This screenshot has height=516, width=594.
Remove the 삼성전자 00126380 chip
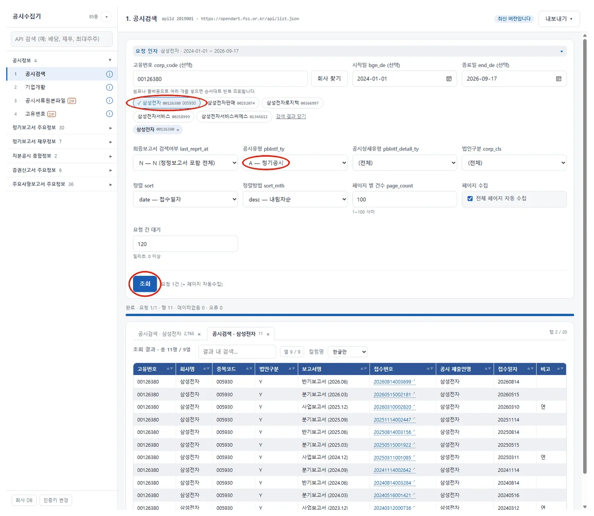pyautogui.click(x=178, y=130)
